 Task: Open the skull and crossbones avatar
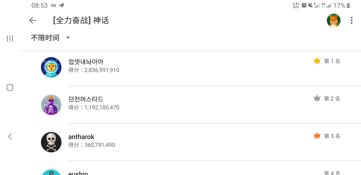click(x=51, y=142)
